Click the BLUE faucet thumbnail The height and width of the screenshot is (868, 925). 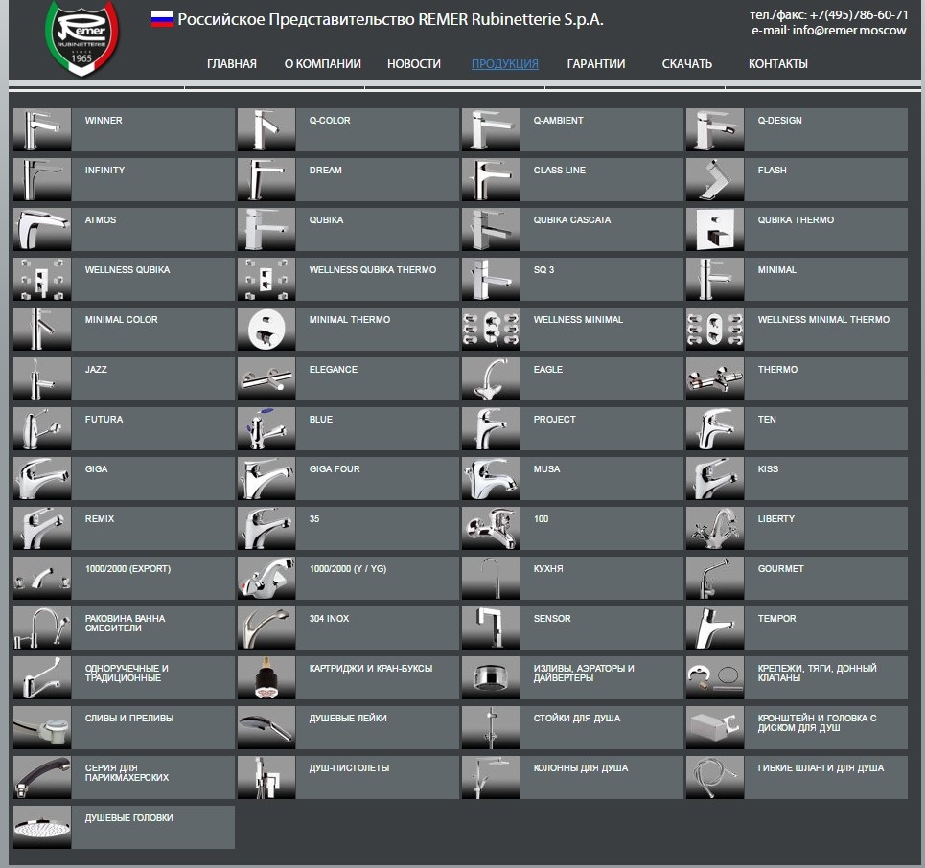click(266, 428)
